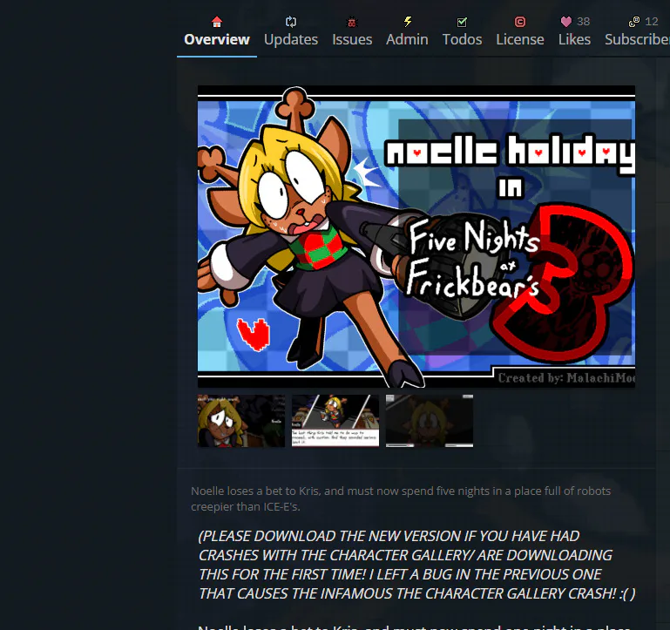
Task: Click the red copyright License icon
Action: (x=520, y=22)
